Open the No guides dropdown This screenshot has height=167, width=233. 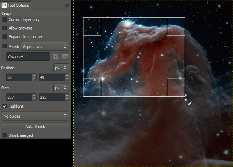(36, 116)
